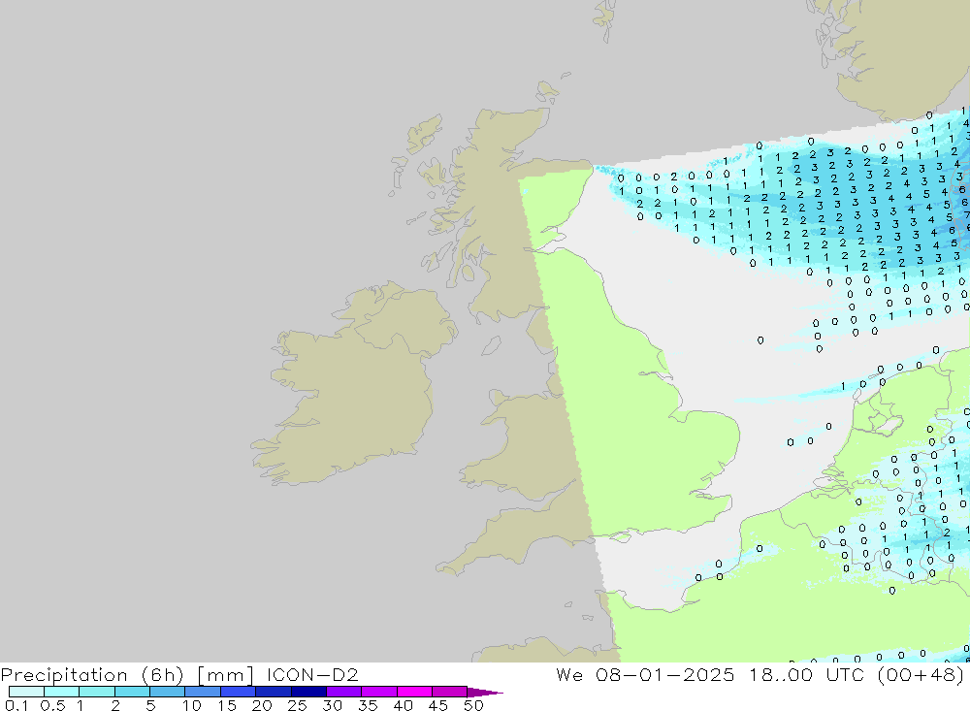
Task: Click the 40–45 mm magenta legend box
Action: [x=414, y=692]
